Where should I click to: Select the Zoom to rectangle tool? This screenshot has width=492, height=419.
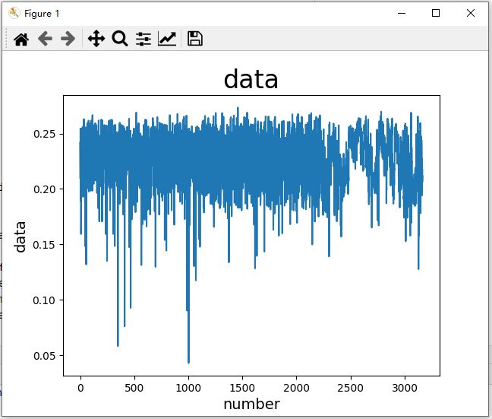tap(120, 39)
